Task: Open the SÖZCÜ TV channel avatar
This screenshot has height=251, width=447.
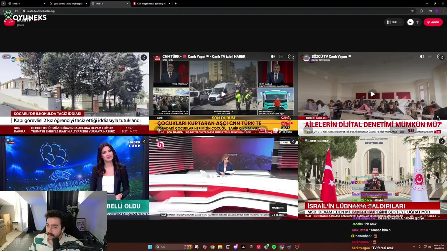Action: tap(306, 58)
